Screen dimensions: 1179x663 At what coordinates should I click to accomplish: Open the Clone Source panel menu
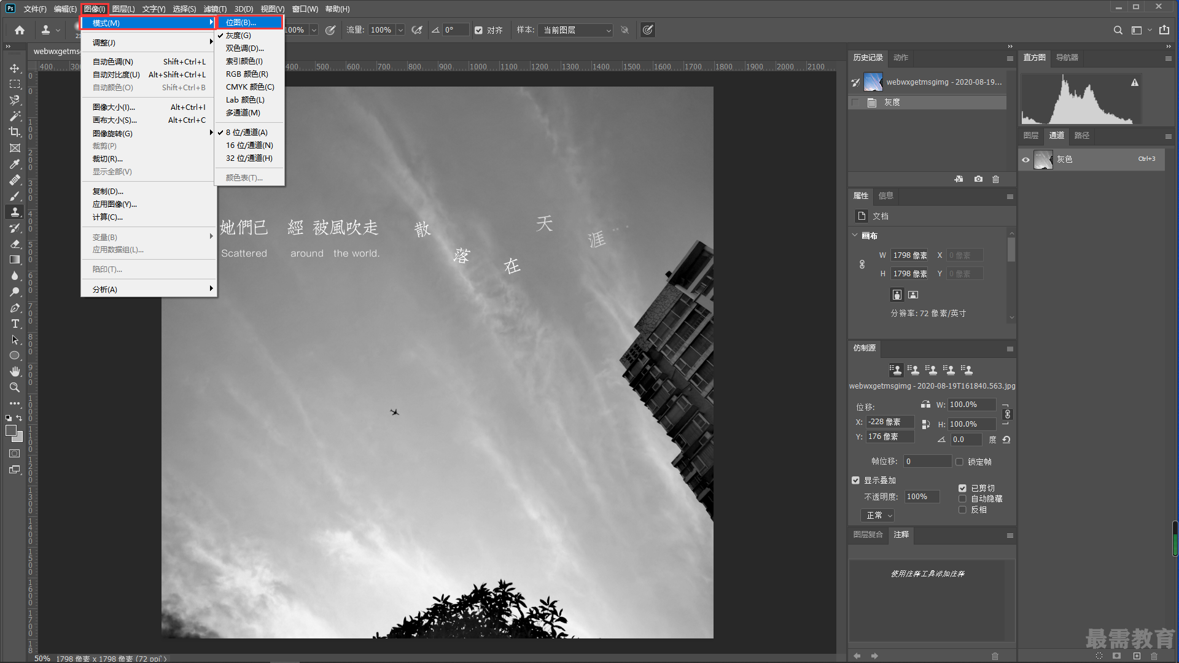pyautogui.click(x=1010, y=349)
